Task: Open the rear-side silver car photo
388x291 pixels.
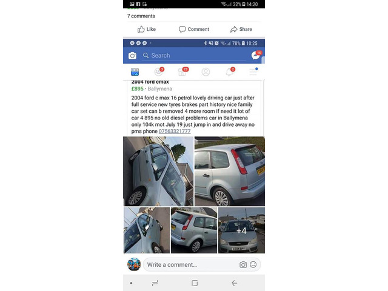Action: [x=230, y=171]
